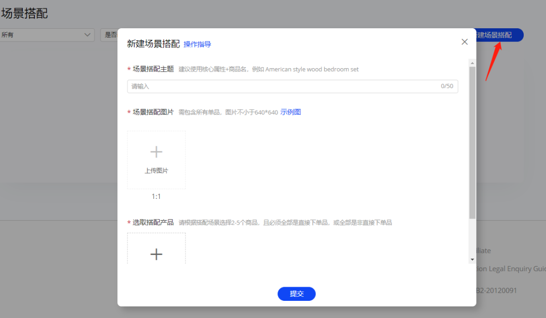Image resolution: width=546 pixels, height=318 pixels.
Task: Click the plus icon under 选取搭配产品
Action: (156, 254)
